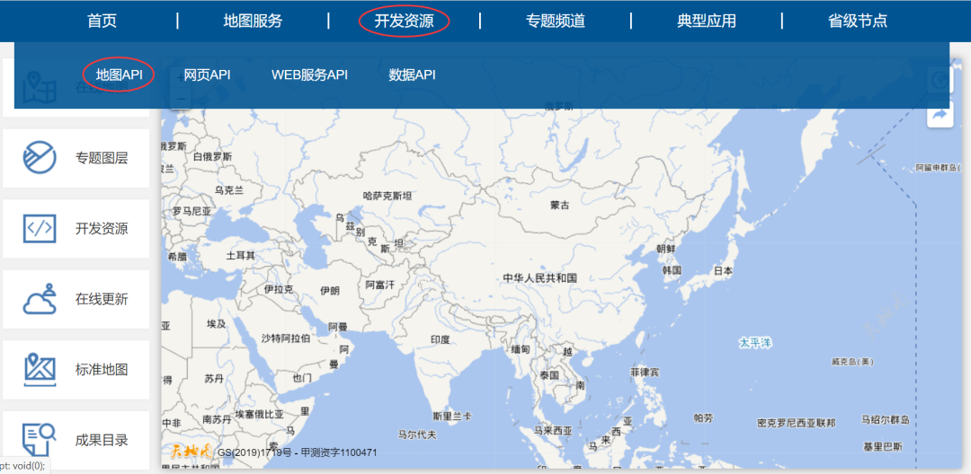
Task: Click the 在线更新 cloud icon
Action: coord(40,299)
